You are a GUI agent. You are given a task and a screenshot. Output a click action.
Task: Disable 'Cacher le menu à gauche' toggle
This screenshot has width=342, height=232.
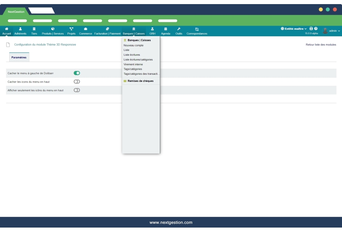click(x=77, y=73)
